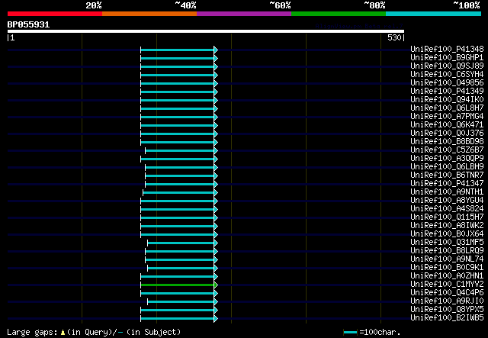Click the UniRef100_A3QQP9 subject name
The width and height of the screenshot is (488, 338).
click(447, 158)
